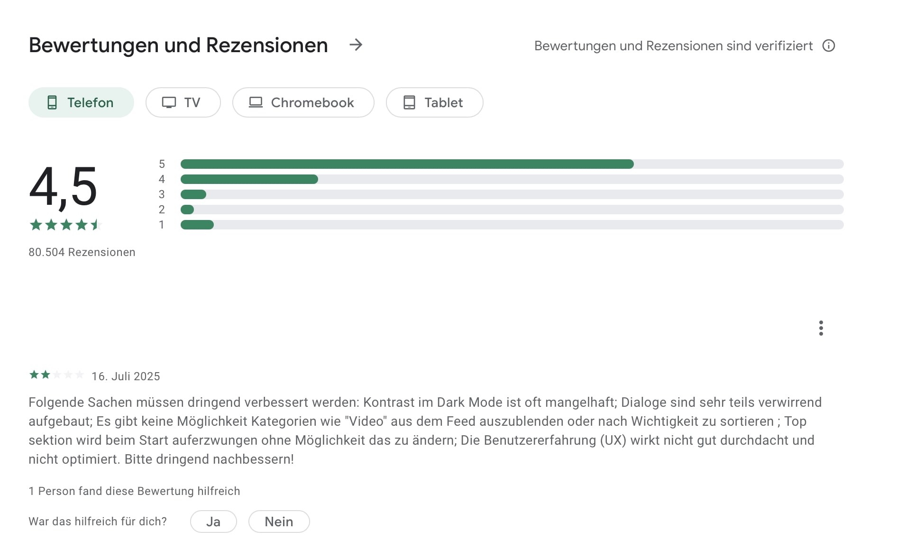
Task: Mark the review as not helpful with Nein
Action: [279, 522]
